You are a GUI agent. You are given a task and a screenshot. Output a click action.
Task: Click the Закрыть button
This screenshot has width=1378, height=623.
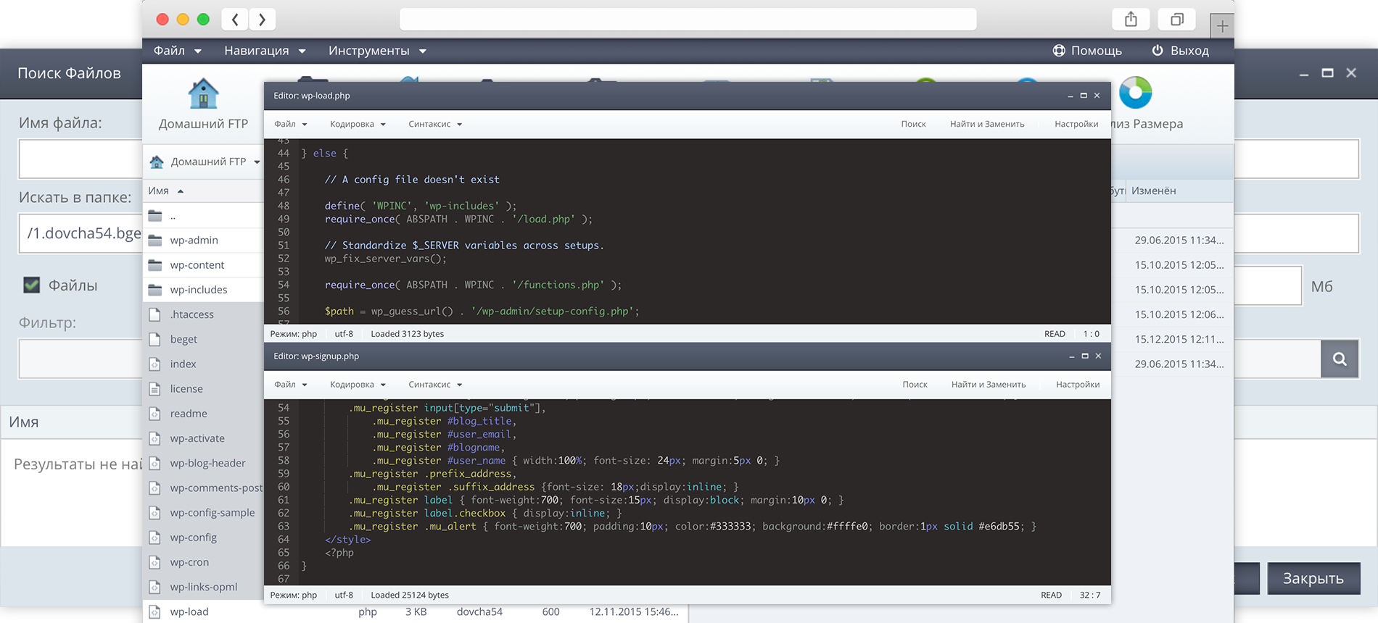(1313, 578)
